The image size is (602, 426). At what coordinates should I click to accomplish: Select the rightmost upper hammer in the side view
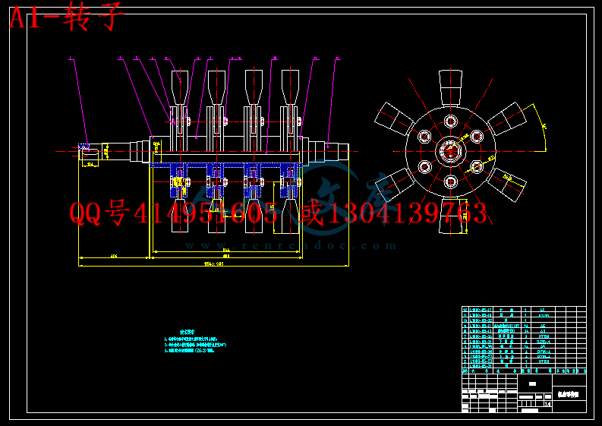[290, 87]
